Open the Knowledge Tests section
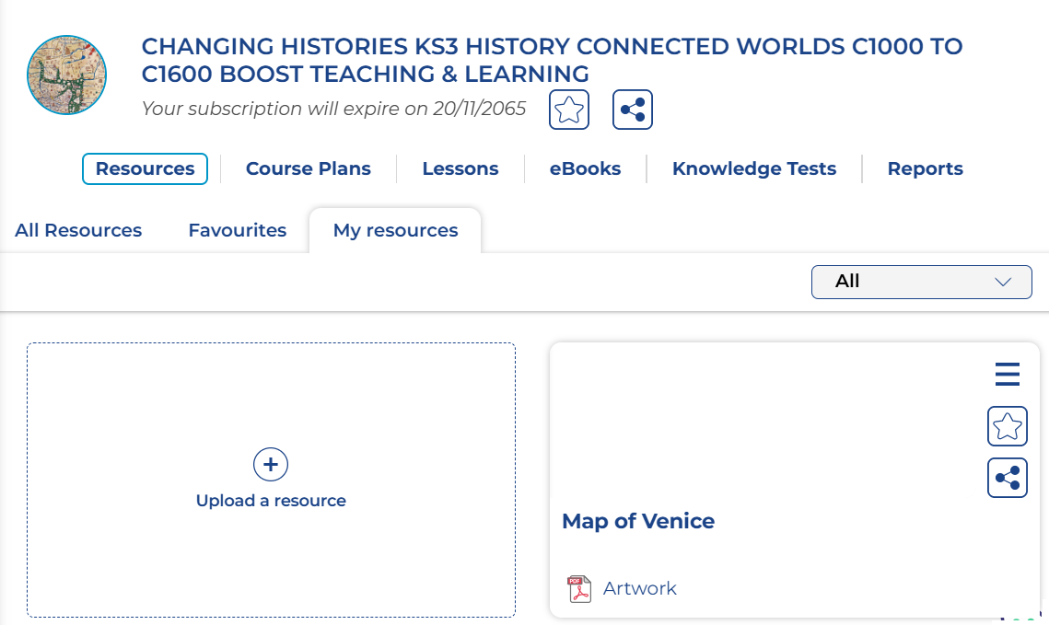The image size is (1049, 625). 754,168
